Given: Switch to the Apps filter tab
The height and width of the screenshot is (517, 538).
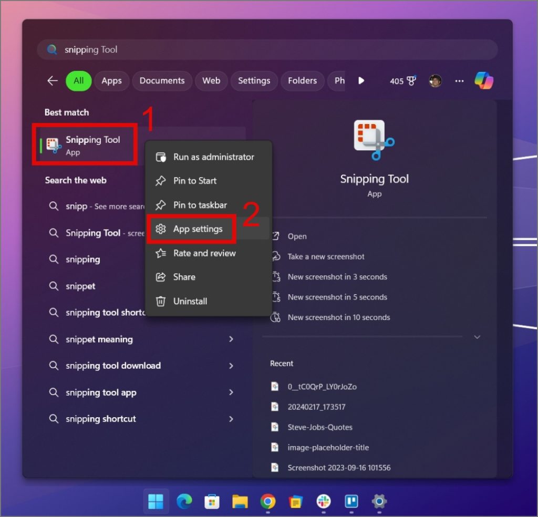Looking at the screenshot, I should 111,81.
